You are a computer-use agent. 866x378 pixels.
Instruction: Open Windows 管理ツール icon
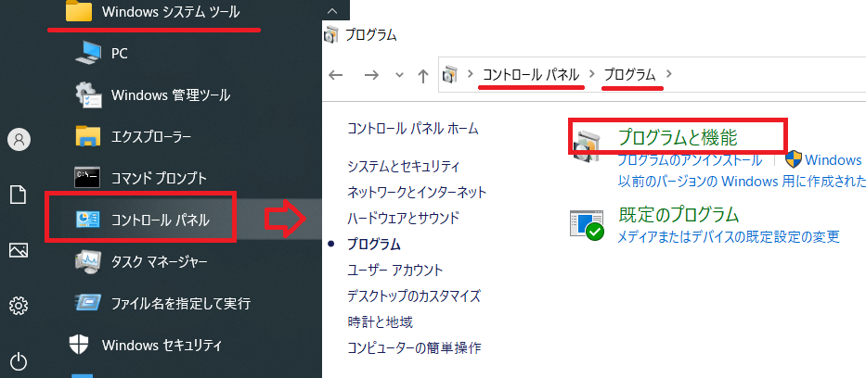click(88, 94)
